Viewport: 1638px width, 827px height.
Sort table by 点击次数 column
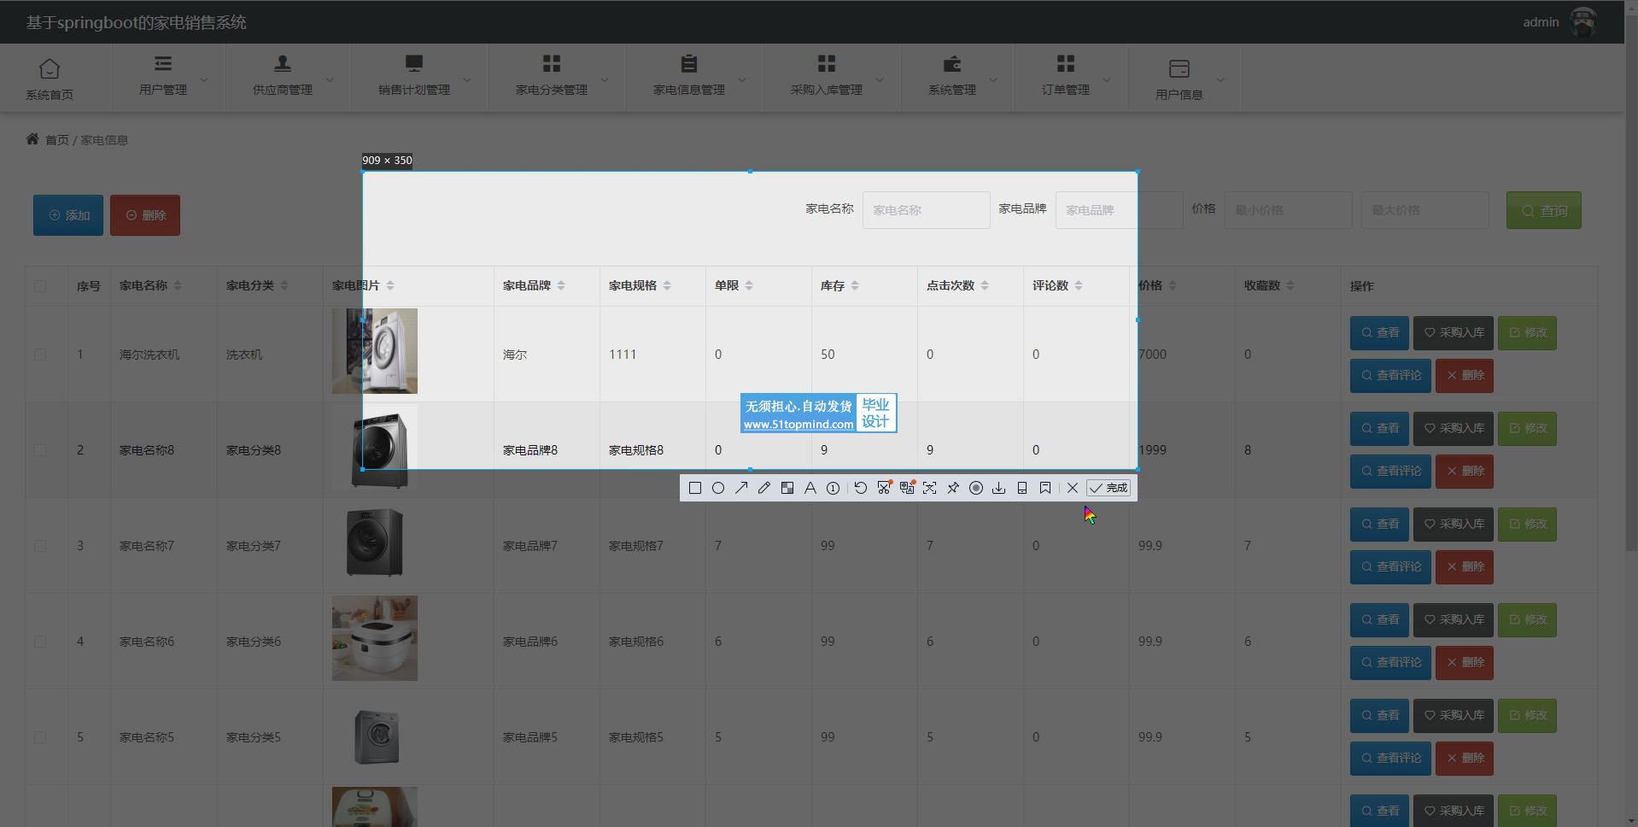click(x=985, y=285)
